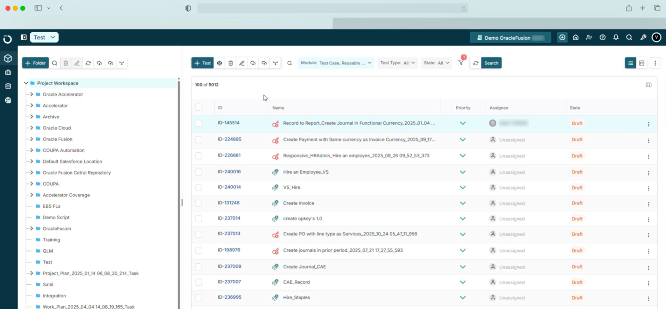Open the Test module selector menu
This screenshot has height=309, width=666.
click(44, 37)
